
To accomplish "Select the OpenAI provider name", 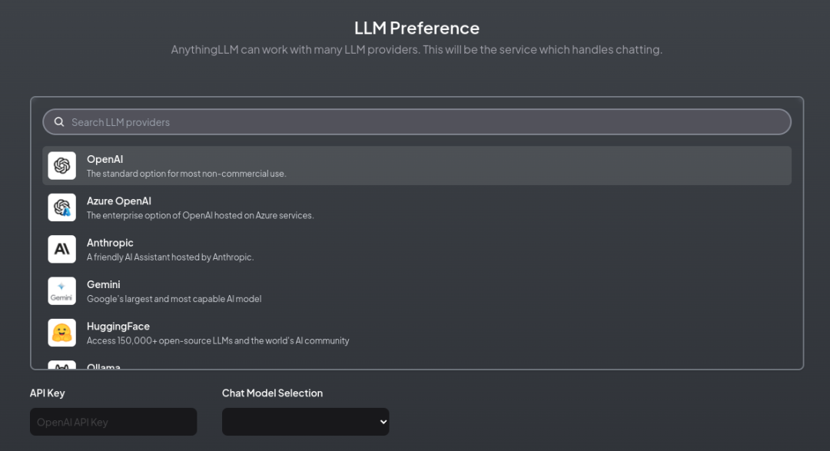I will pyautogui.click(x=105, y=159).
